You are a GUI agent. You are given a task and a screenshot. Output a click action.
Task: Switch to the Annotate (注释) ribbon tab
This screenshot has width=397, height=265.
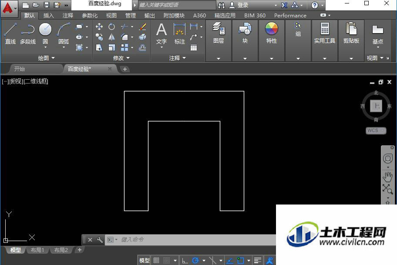(x=68, y=15)
